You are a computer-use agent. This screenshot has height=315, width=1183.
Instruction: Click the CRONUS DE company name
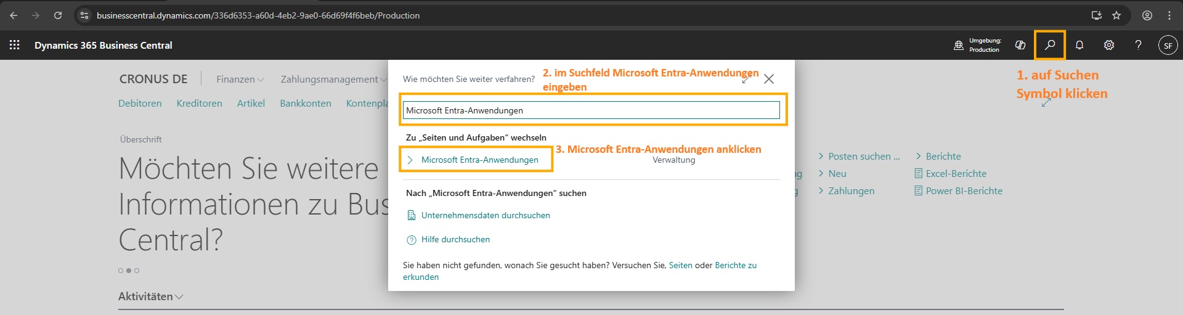pyautogui.click(x=153, y=79)
